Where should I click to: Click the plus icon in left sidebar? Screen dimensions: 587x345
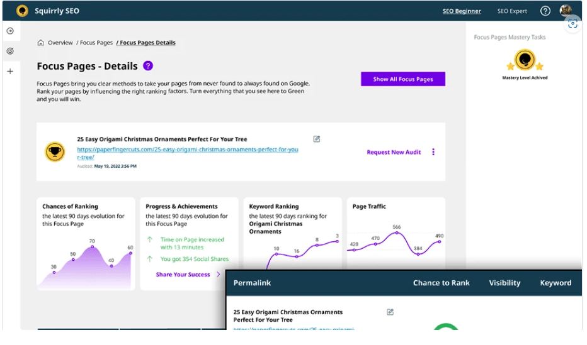(x=10, y=71)
